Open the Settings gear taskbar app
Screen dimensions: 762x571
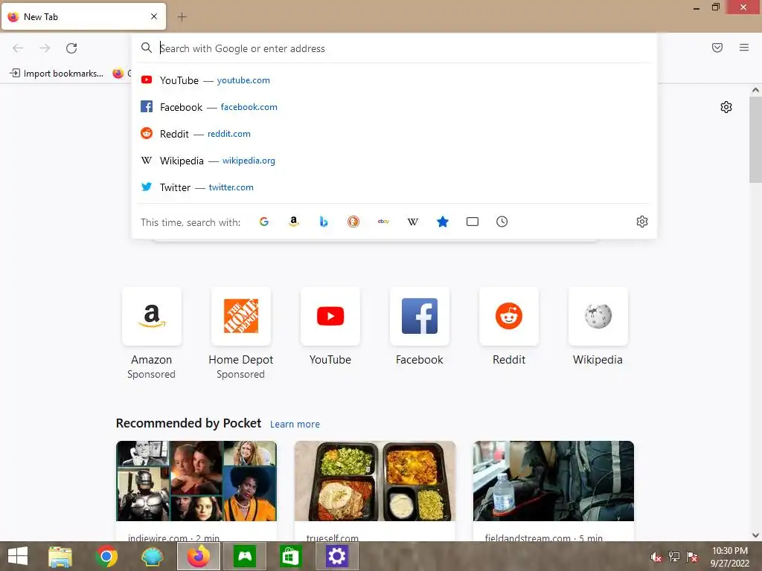[337, 556]
